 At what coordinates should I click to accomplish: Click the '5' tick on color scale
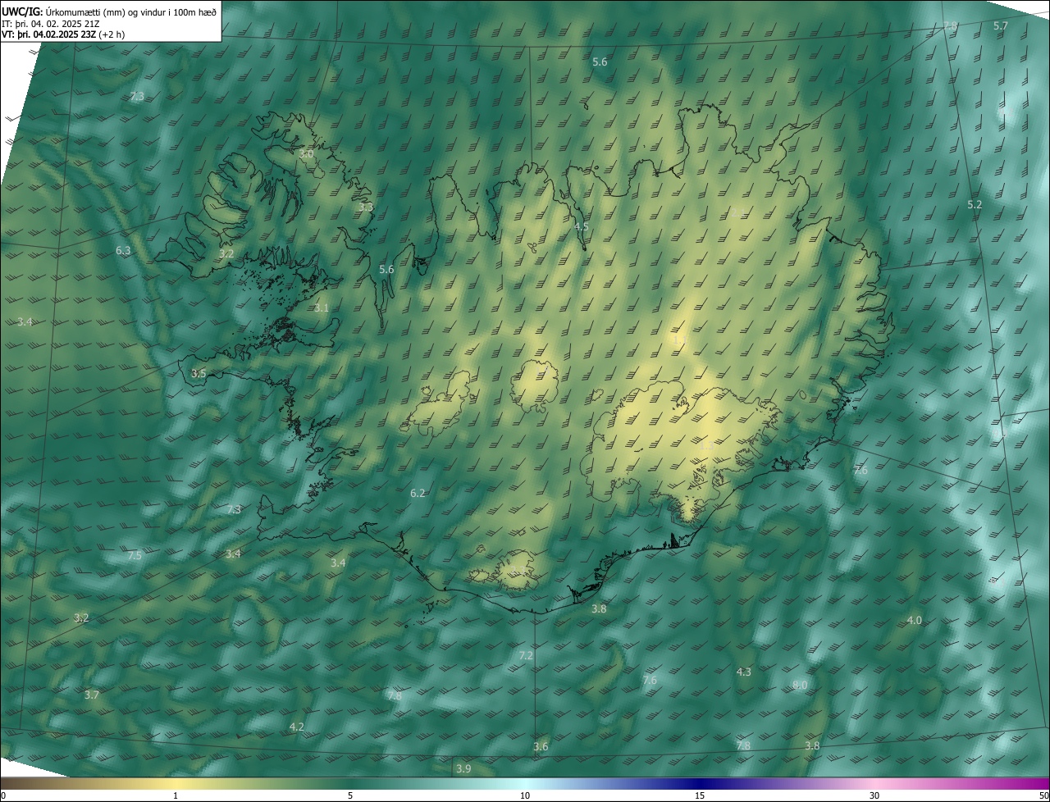point(350,796)
